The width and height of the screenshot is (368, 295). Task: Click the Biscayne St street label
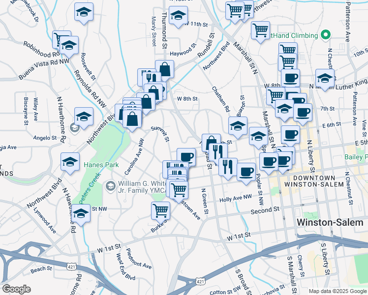pyautogui.click(x=26, y=111)
